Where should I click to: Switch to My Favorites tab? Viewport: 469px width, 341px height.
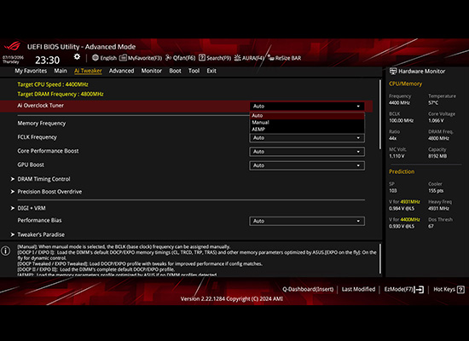[31, 71]
